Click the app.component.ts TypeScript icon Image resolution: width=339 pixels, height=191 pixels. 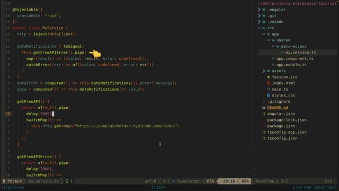click(x=273, y=58)
